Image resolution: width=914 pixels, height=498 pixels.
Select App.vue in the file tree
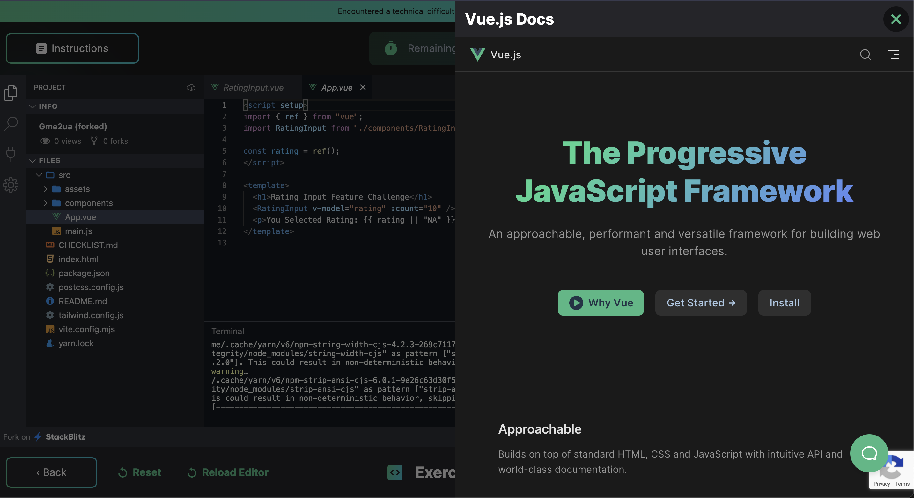[x=115, y=217]
